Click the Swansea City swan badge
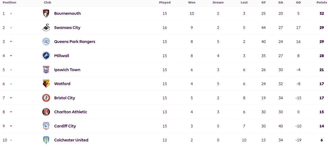The width and height of the screenshot is (328, 147). [46, 28]
